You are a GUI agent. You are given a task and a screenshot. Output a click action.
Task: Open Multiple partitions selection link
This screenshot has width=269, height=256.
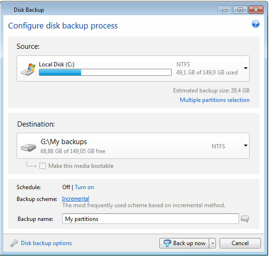click(214, 100)
